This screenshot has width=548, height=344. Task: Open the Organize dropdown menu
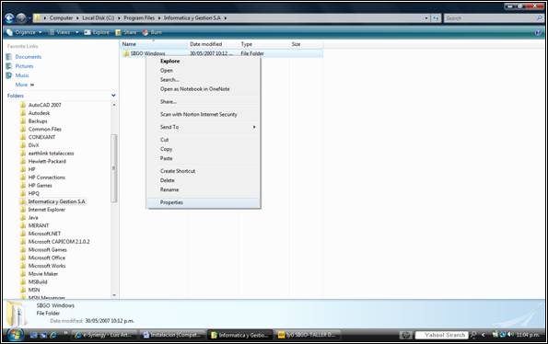click(x=24, y=32)
